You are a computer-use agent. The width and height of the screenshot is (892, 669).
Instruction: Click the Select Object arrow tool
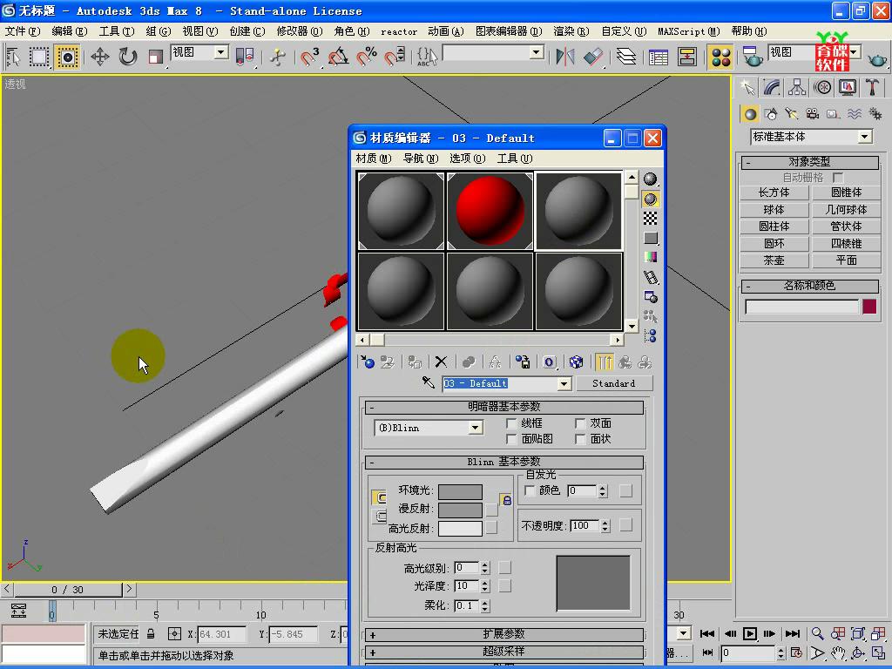tap(12, 57)
